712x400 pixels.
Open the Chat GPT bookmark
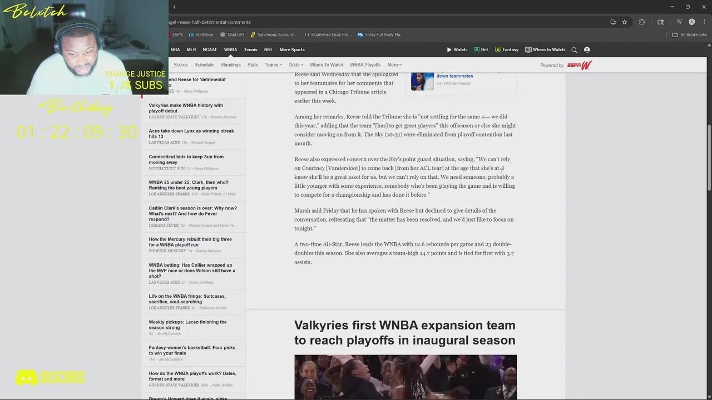pyautogui.click(x=233, y=34)
